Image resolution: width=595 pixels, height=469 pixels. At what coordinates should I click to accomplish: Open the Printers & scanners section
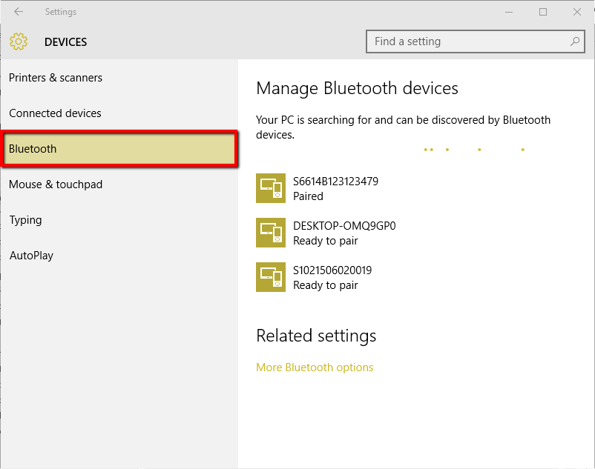(56, 78)
